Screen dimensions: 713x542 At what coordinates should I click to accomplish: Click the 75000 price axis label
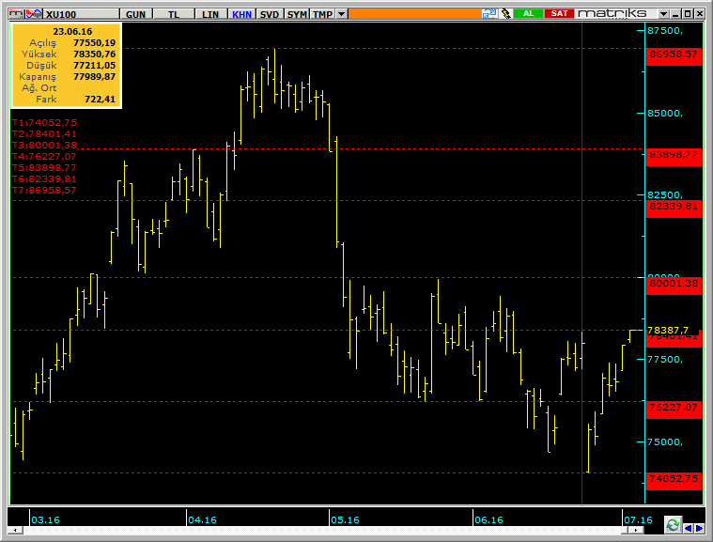(x=665, y=442)
